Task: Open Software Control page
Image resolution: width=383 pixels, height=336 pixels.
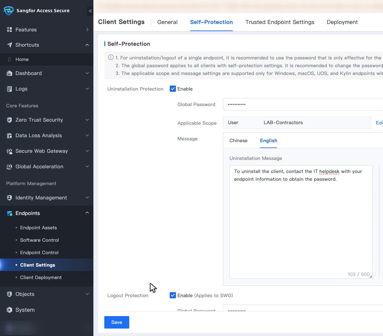Action: coord(40,240)
